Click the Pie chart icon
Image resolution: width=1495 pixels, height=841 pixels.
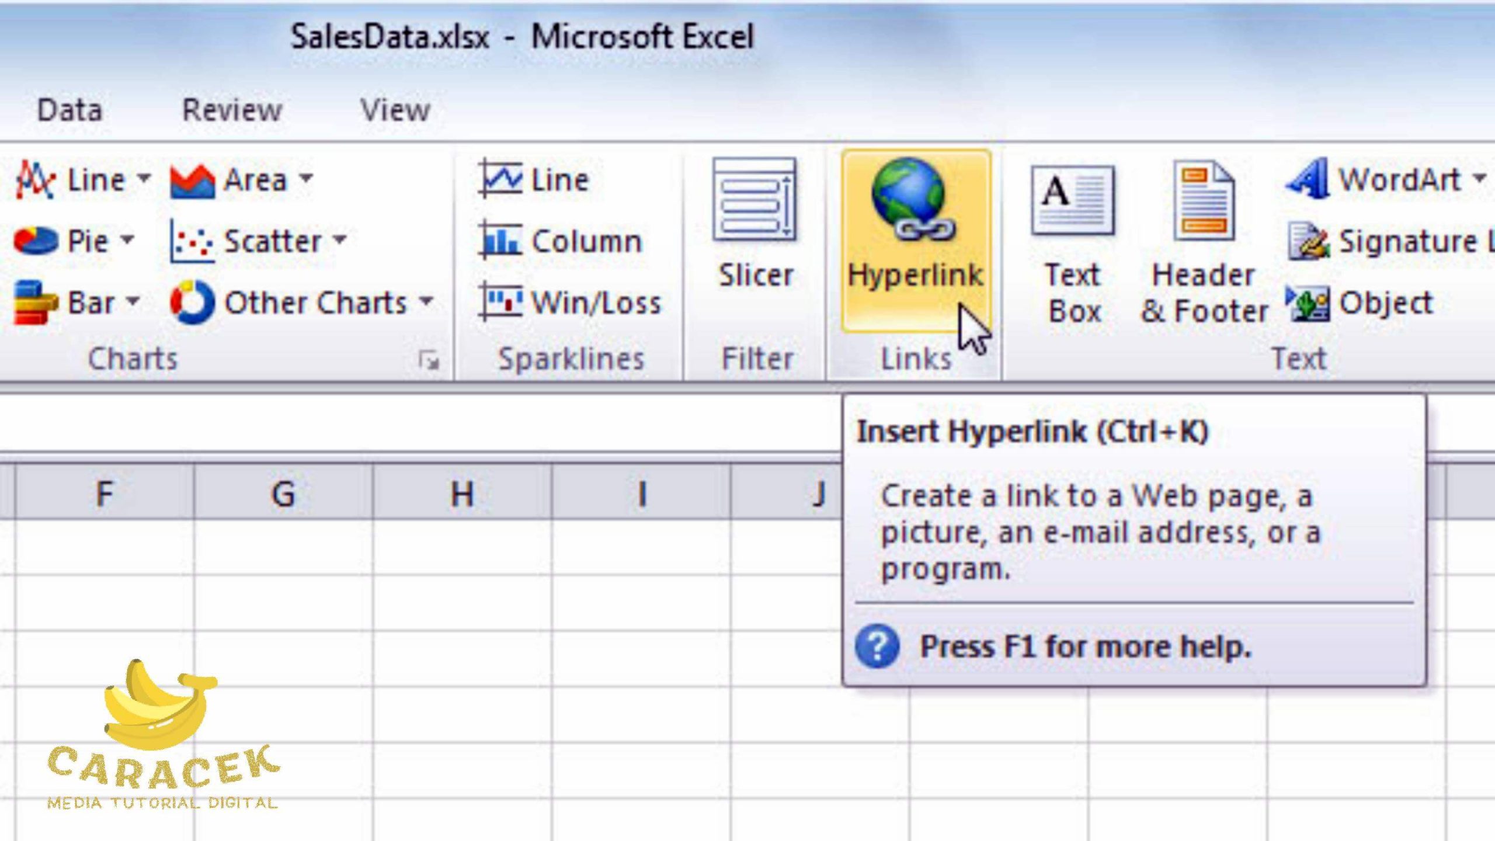pyautogui.click(x=35, y=241)
